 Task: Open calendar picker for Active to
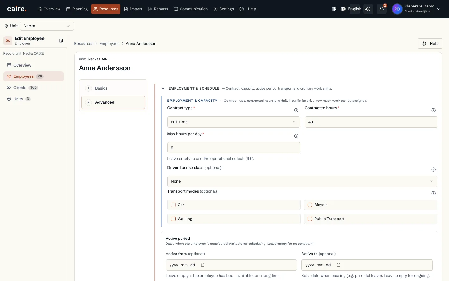click(338, 265)
